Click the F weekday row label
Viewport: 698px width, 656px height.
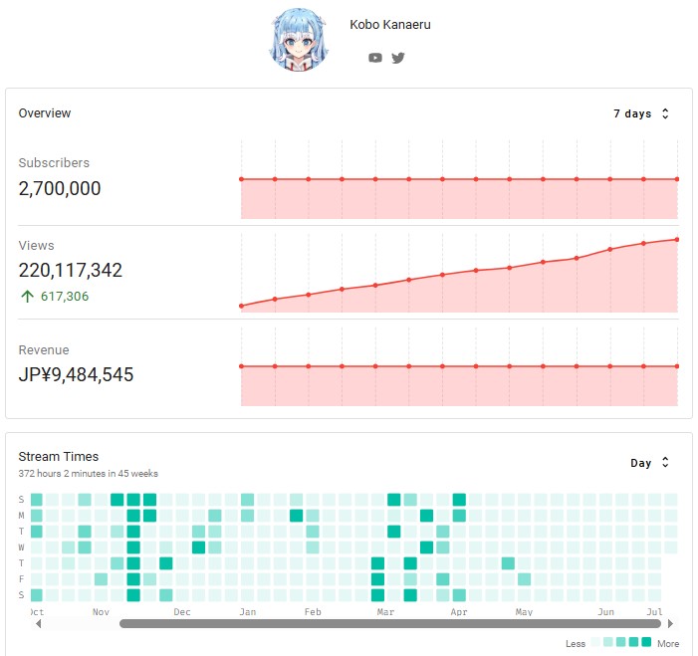21,579
